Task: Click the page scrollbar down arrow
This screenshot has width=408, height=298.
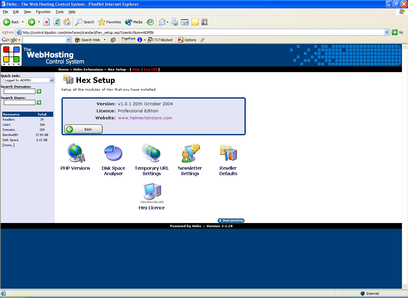Action: pos(405,286)
